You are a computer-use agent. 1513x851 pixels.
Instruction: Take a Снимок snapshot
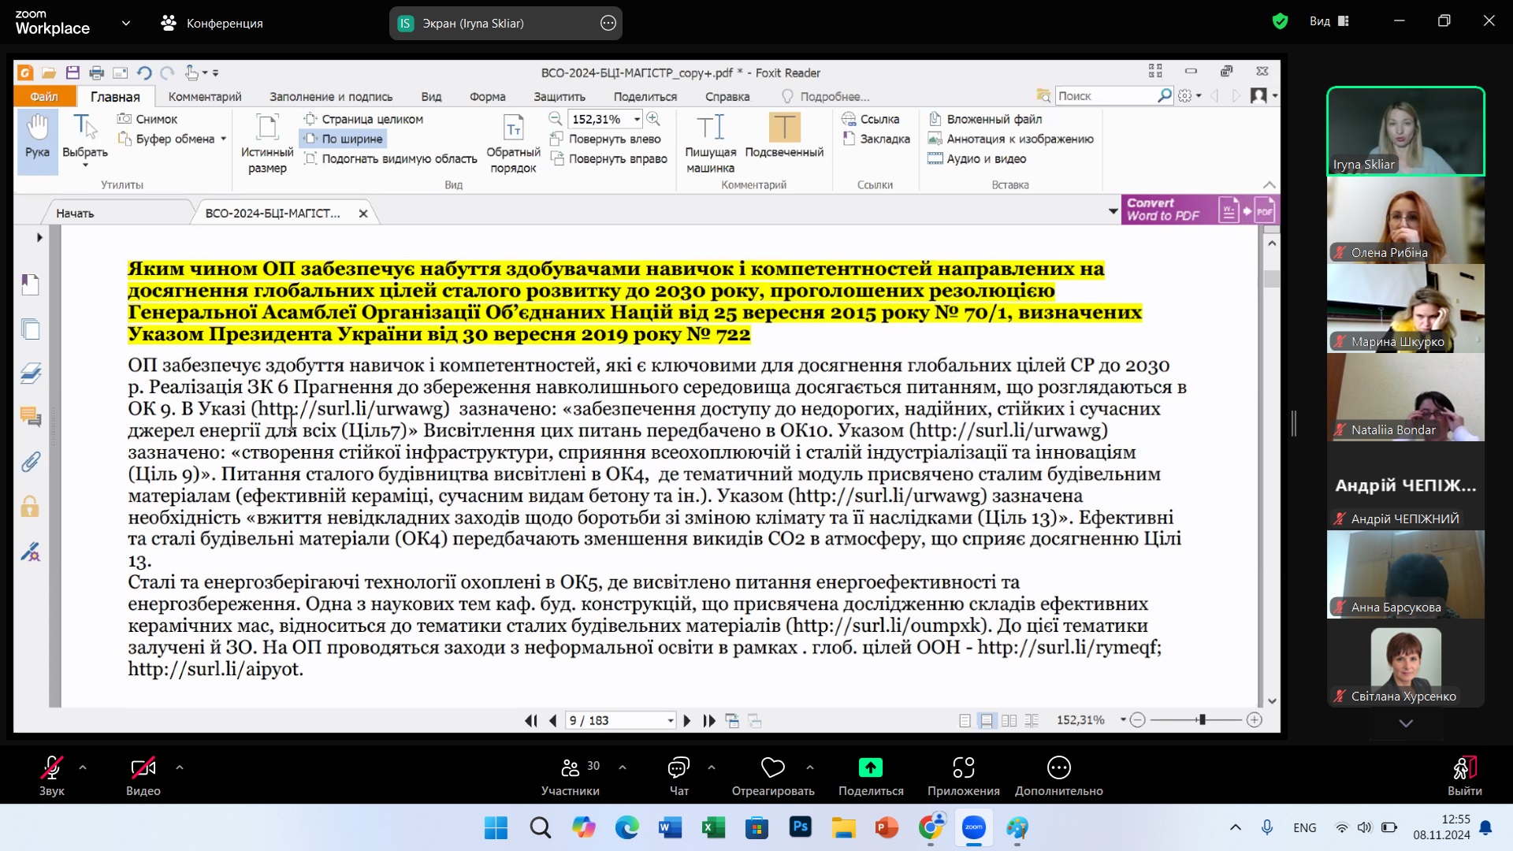(147, 119)
